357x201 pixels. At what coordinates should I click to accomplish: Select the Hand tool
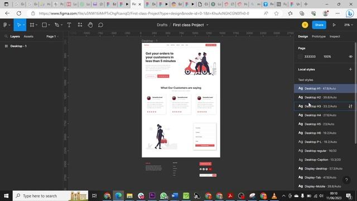pos(90,25)
